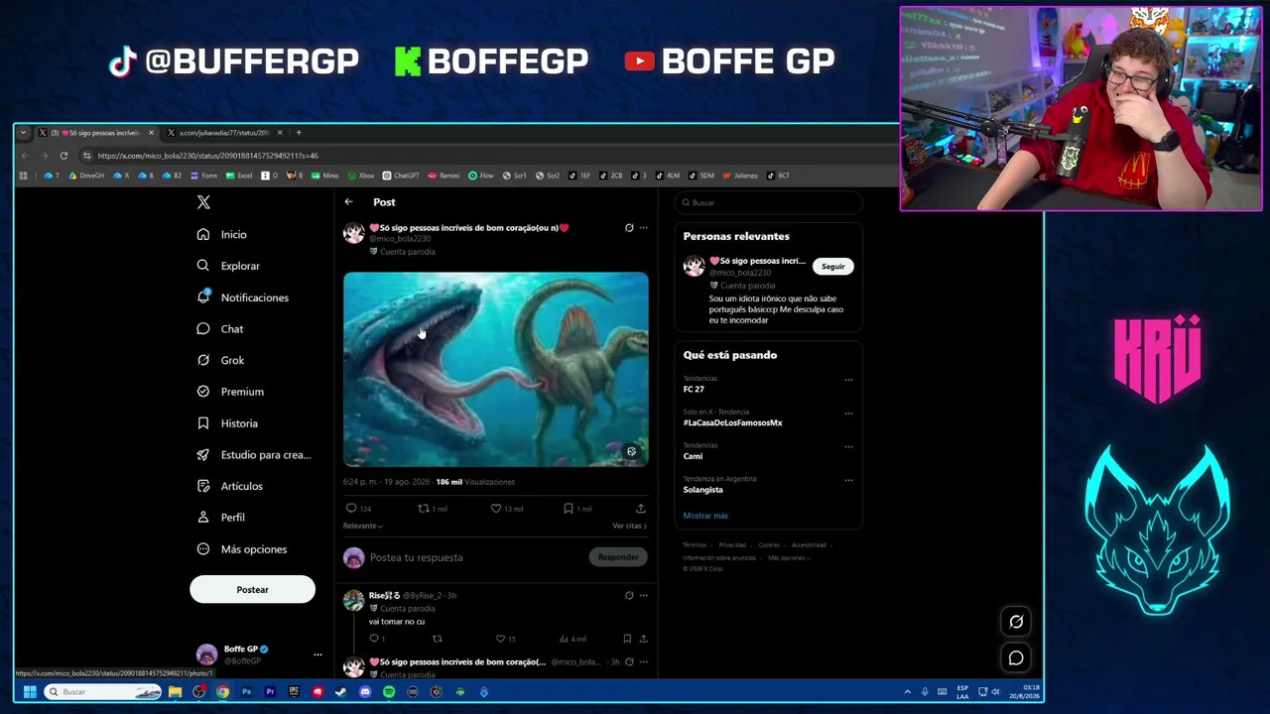This screenshot has height=714, width=1270.
Task: Open the Windows Start menu
Action: pyautogui.click(x=30, y=692)
